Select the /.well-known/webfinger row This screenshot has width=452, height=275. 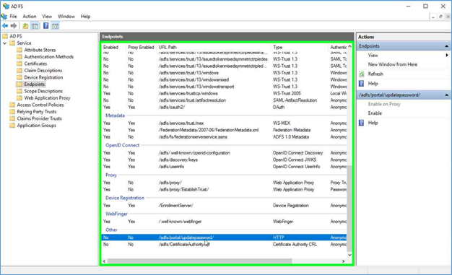coord(224,222)
